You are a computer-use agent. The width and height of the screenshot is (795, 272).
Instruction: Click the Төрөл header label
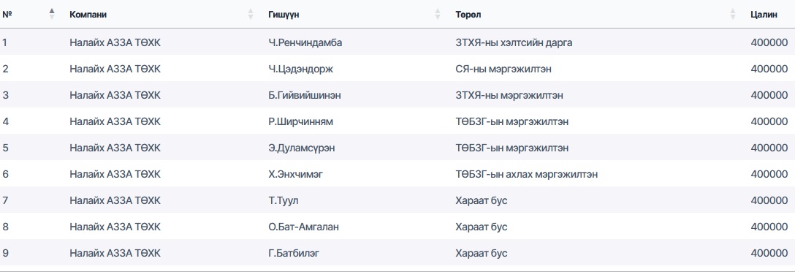pos(468,15)
